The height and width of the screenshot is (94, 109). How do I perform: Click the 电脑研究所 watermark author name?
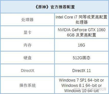(99, 89)
